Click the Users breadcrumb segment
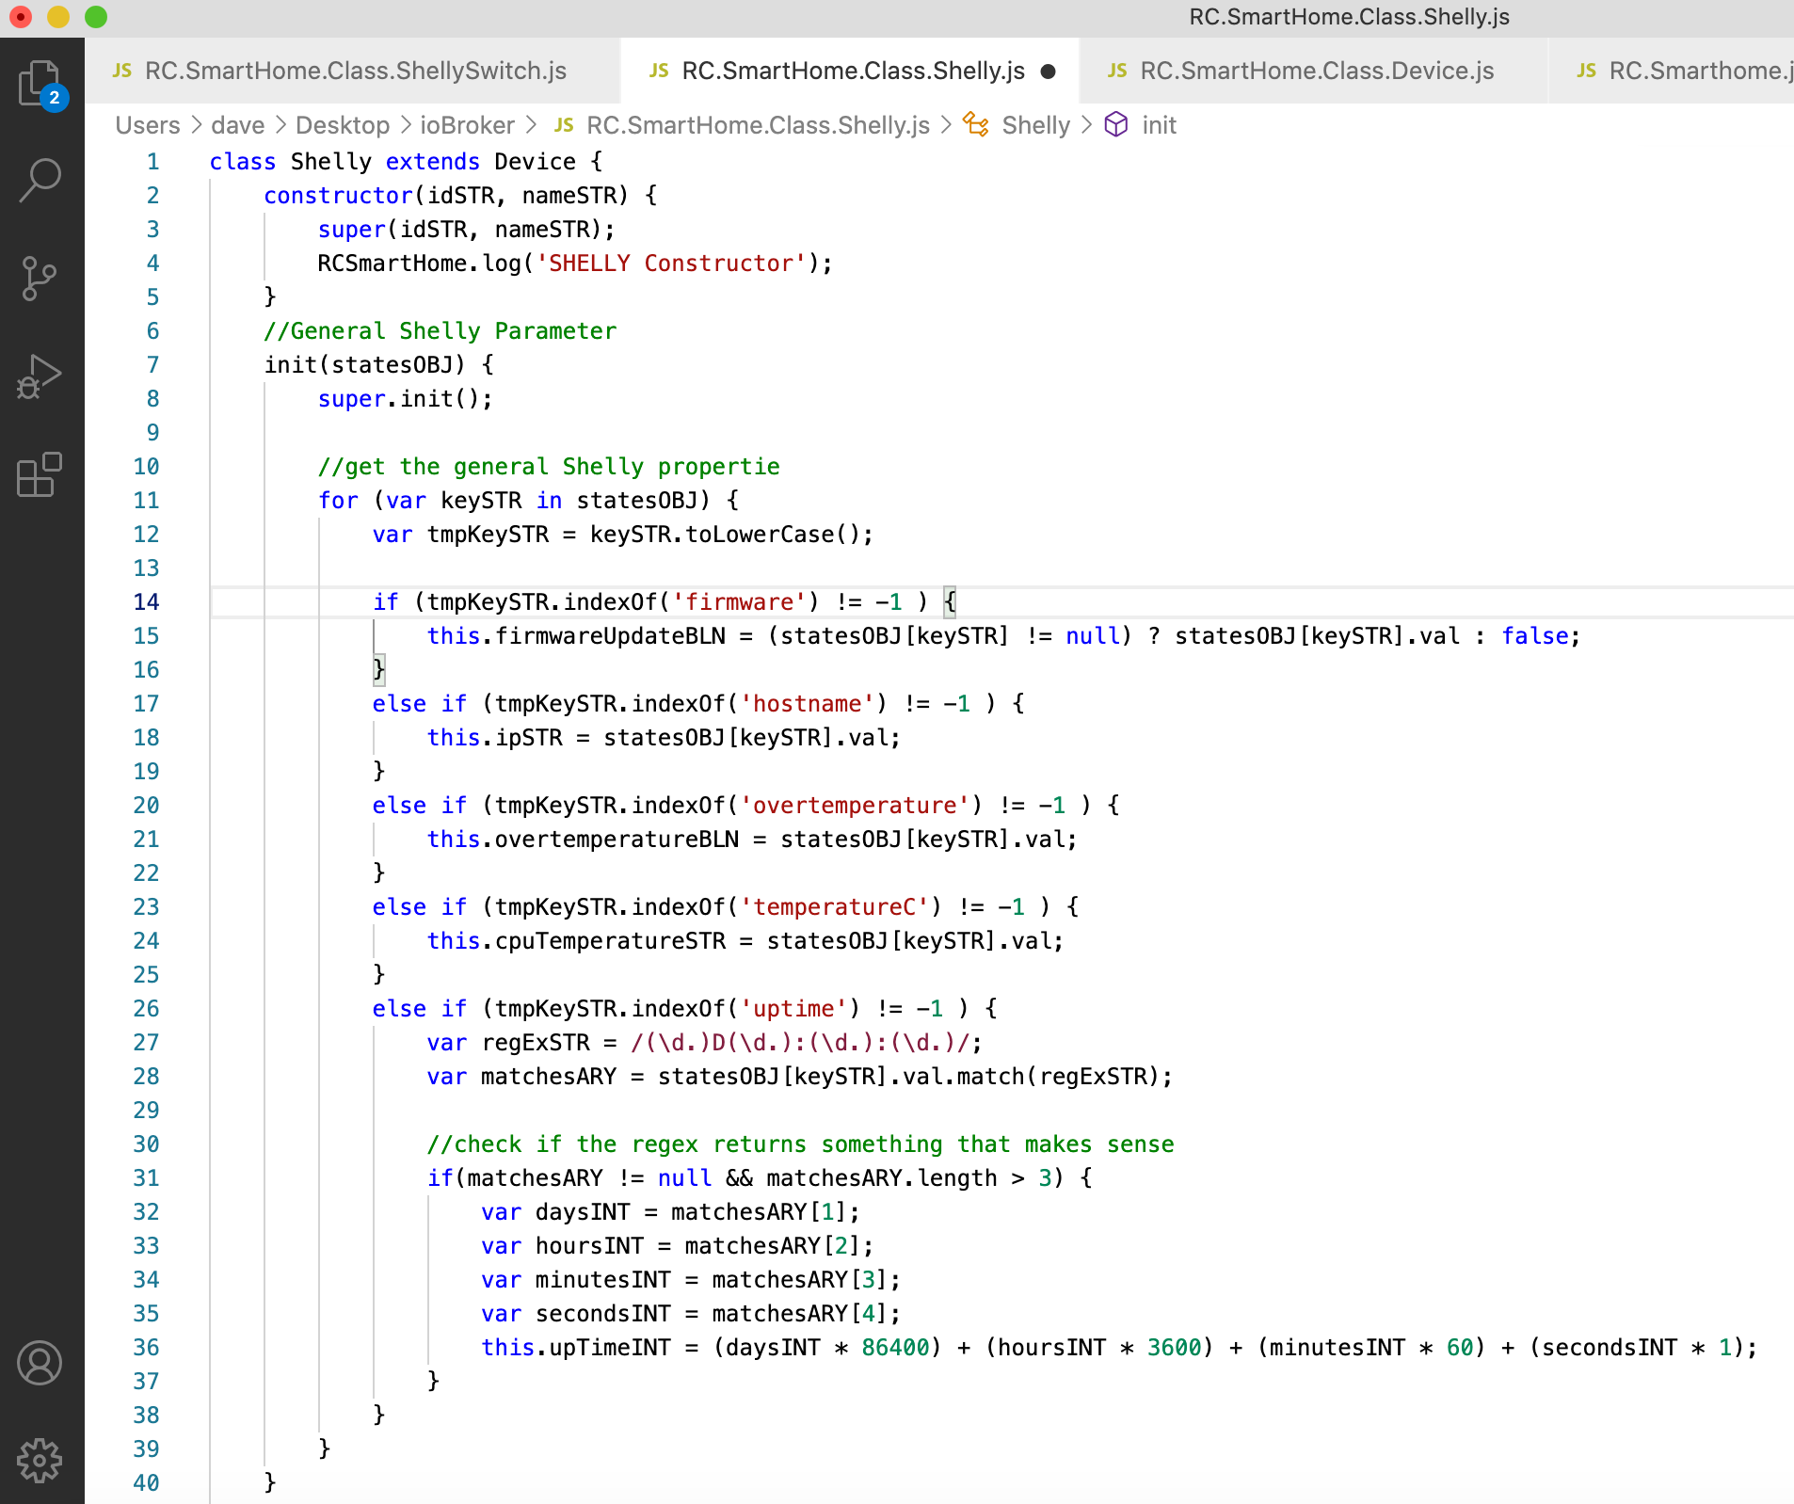The image size is (1794, 1504). 147,125
